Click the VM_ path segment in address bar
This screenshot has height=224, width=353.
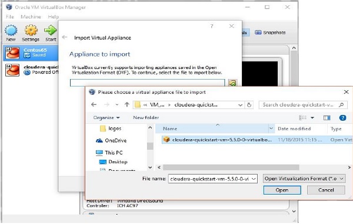coord(157,105)
